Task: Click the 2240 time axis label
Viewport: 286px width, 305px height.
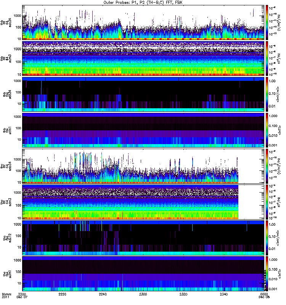Action: pyautogui.click(x=103, y=294)
